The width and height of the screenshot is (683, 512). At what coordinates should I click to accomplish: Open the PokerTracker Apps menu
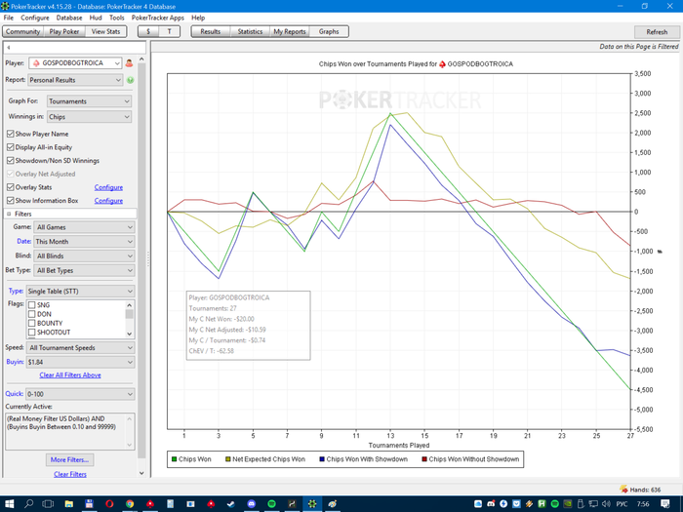point(158,18)
